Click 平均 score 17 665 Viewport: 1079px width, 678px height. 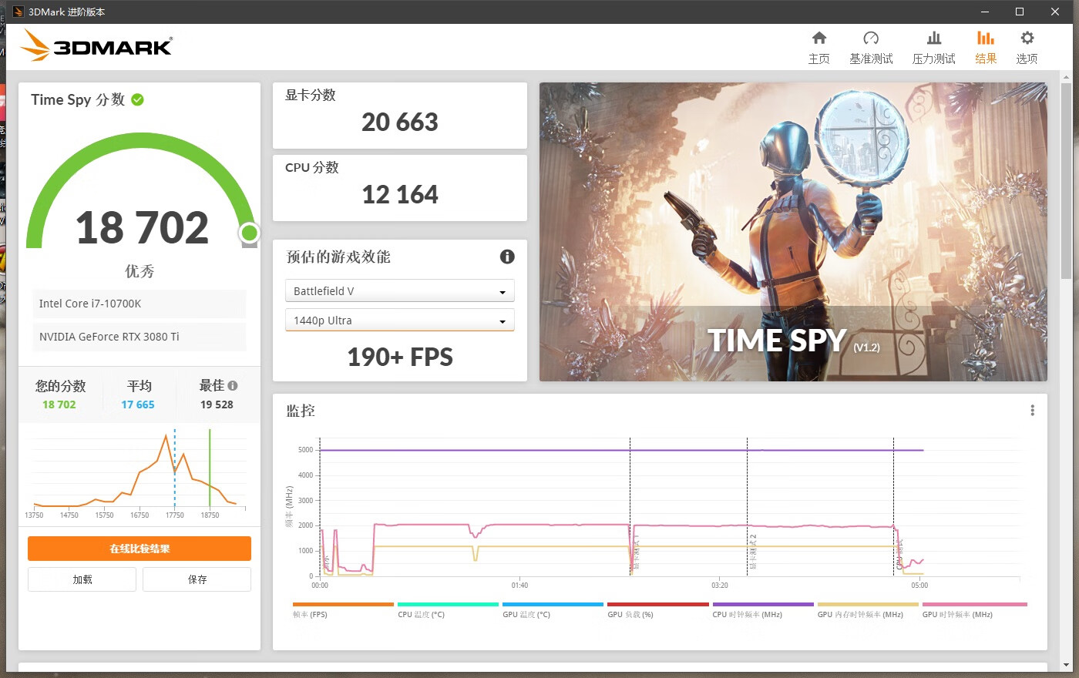138,404
